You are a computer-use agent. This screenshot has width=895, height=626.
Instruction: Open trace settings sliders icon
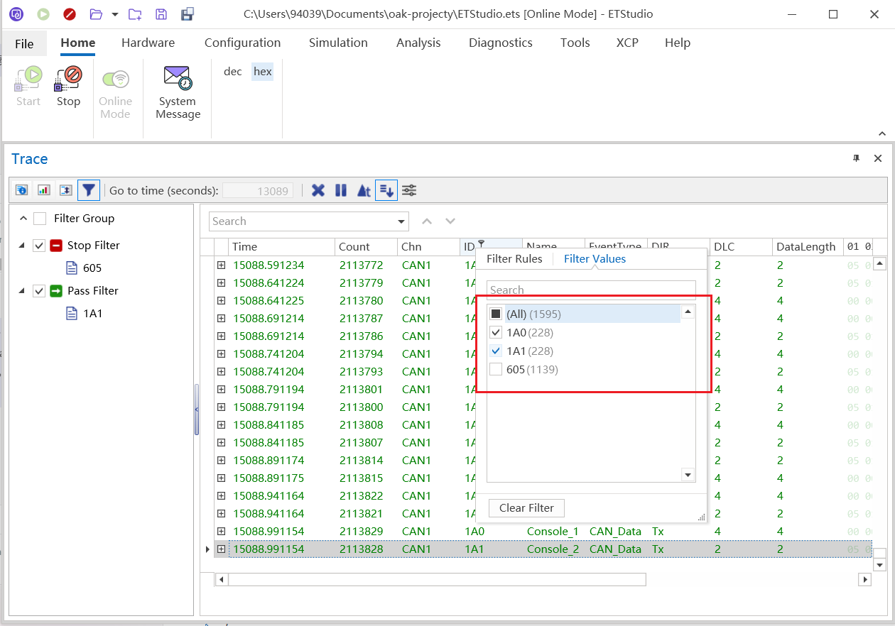pos(409,190)
